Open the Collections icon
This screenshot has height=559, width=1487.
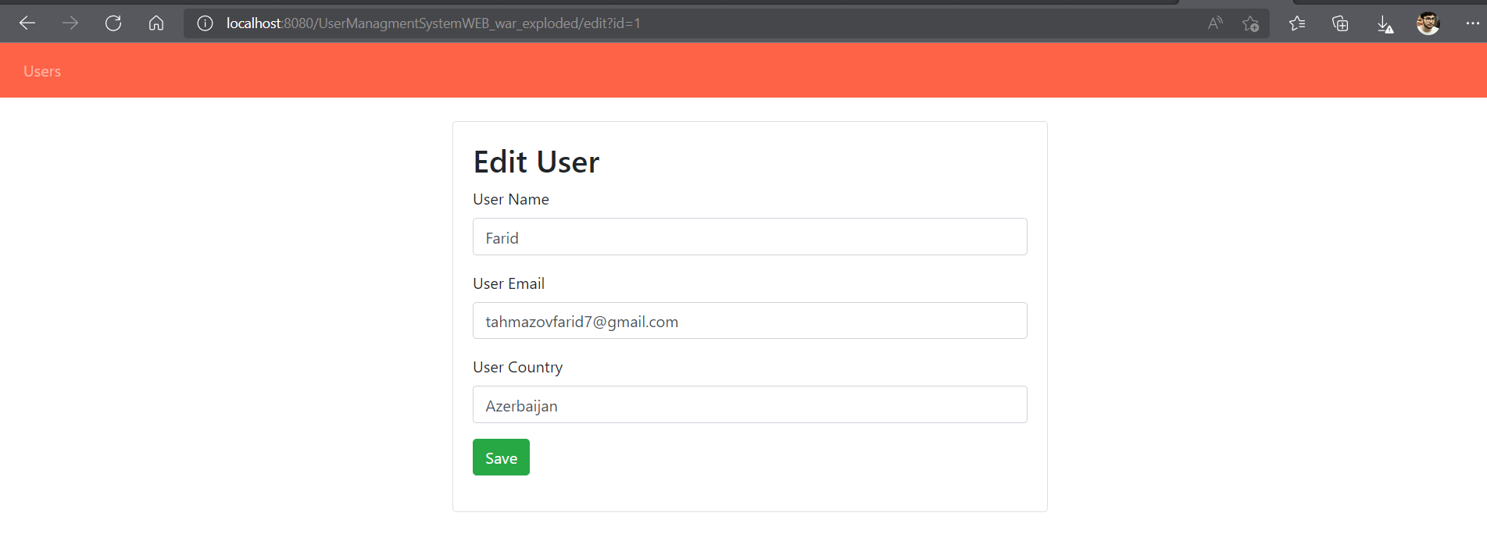tap(1340, 23)
